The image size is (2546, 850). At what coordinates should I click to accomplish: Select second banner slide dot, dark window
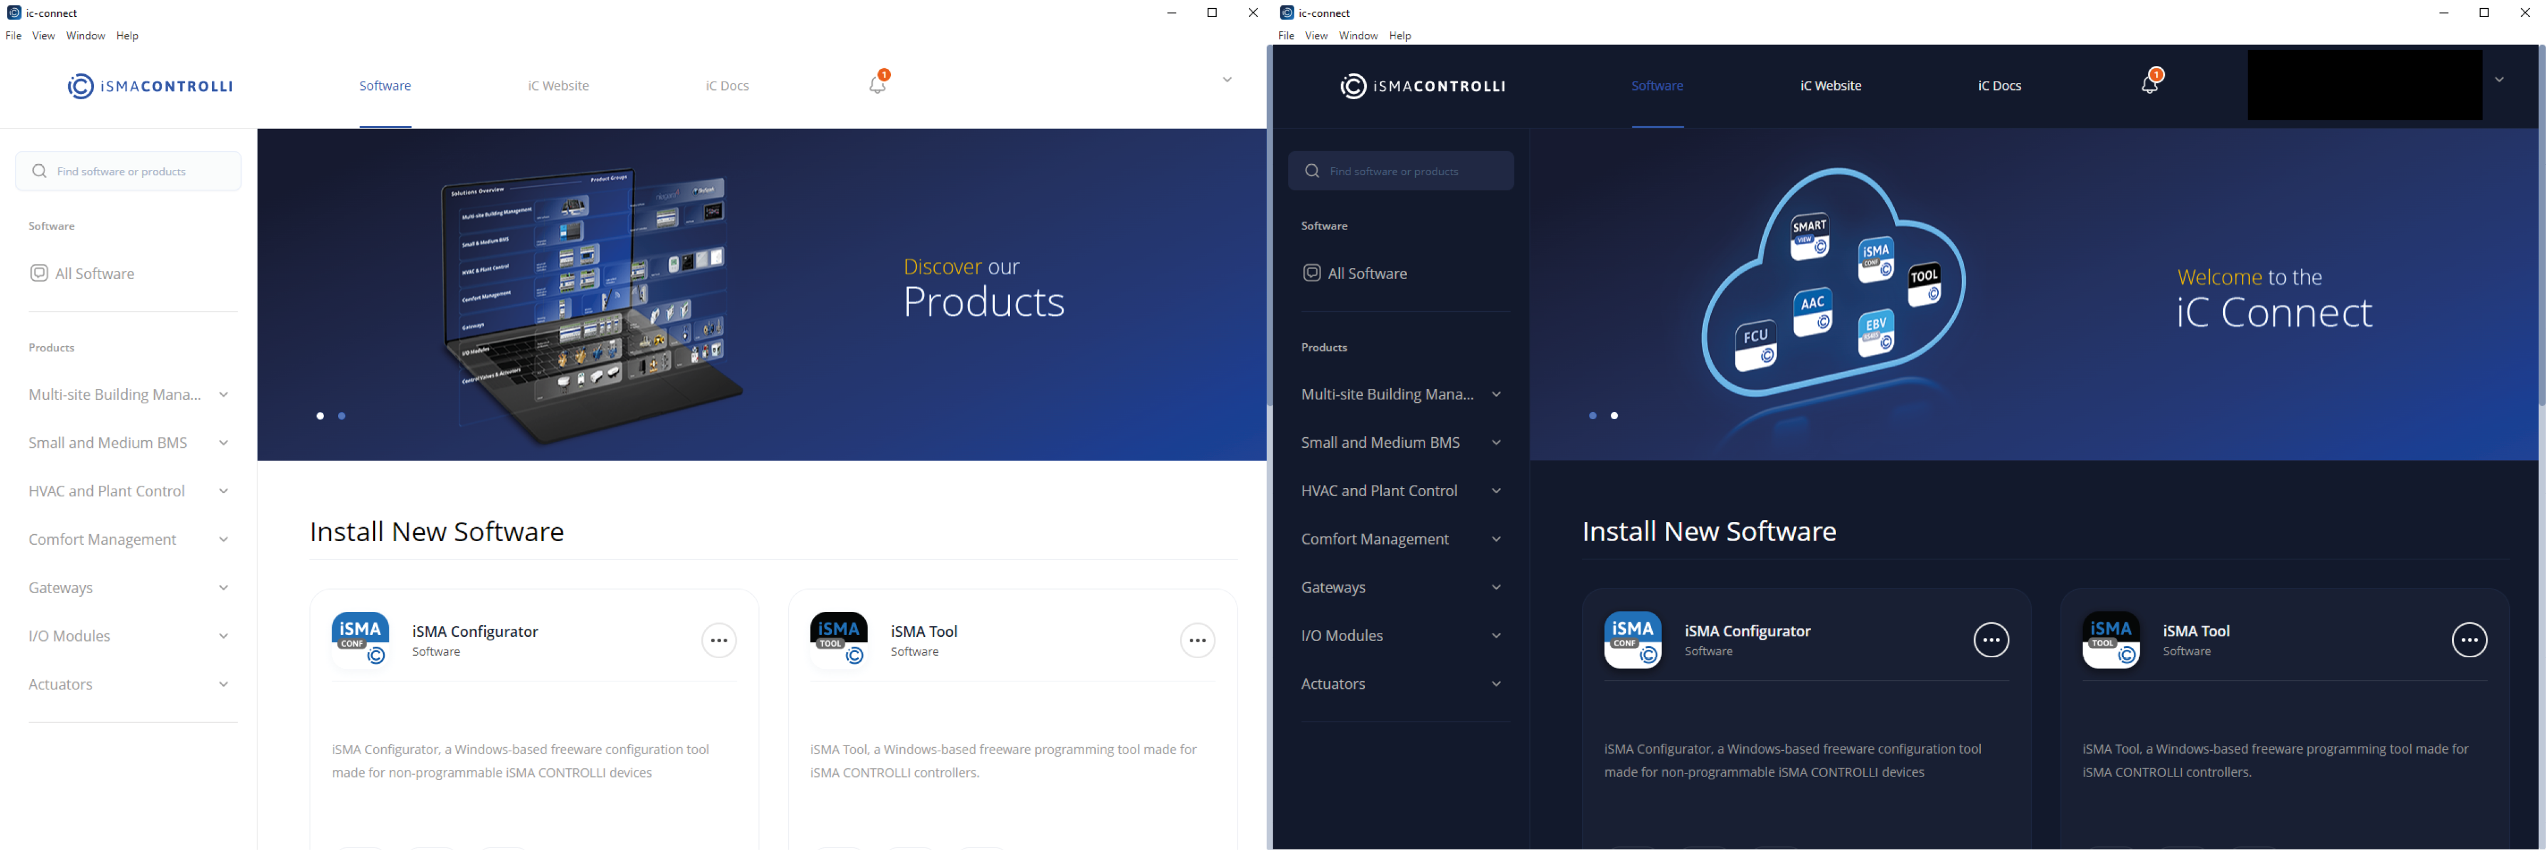[1615, 416]
